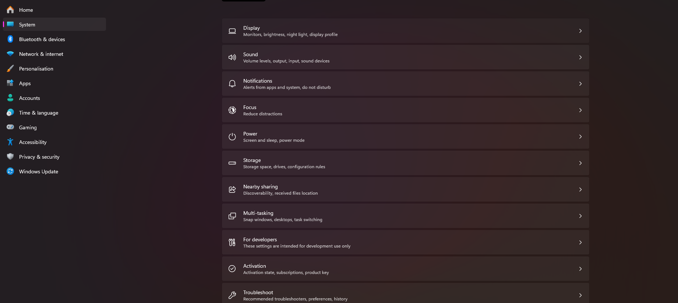The image size is (678, 303).
Task: Select the Bluetooth & devices icon
Action: (x=10, y=39)
